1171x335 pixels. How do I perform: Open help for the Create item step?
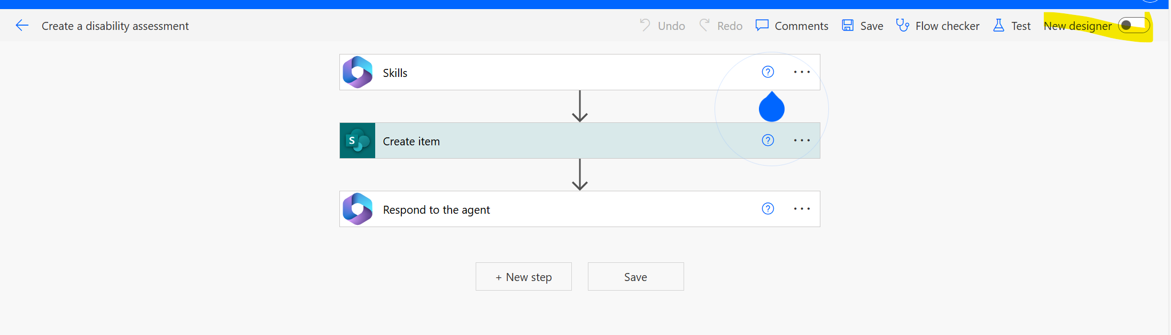click(767, 140)
